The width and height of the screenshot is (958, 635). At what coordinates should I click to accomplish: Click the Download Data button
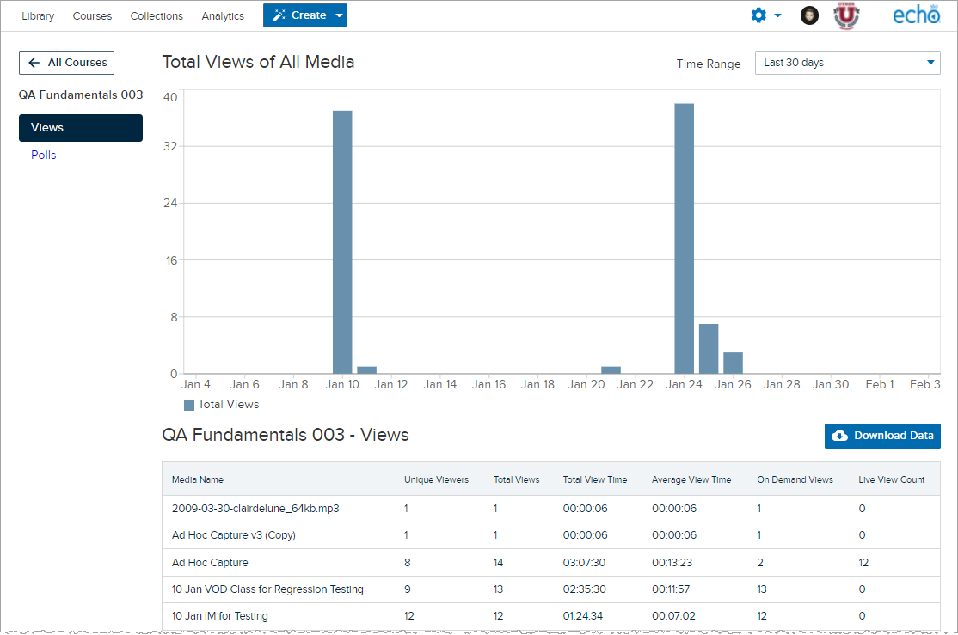882,436
